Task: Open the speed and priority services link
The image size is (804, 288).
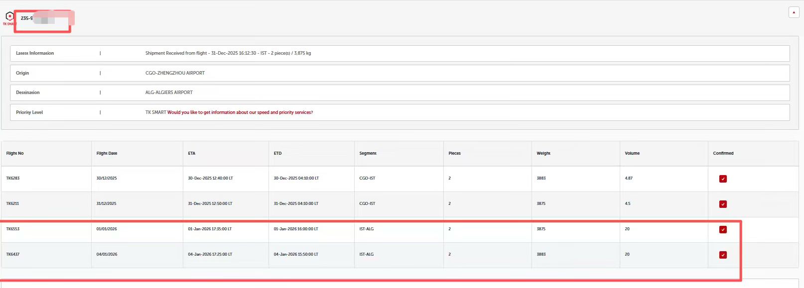Action: pyautogui.click(x=240, y=112)
